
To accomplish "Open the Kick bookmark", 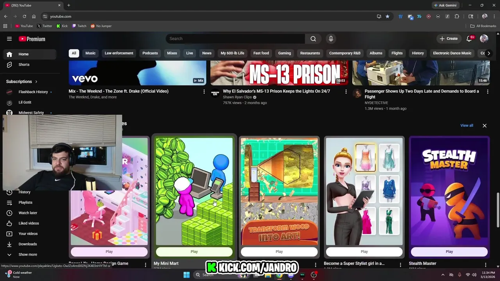I will pos(62,26).
